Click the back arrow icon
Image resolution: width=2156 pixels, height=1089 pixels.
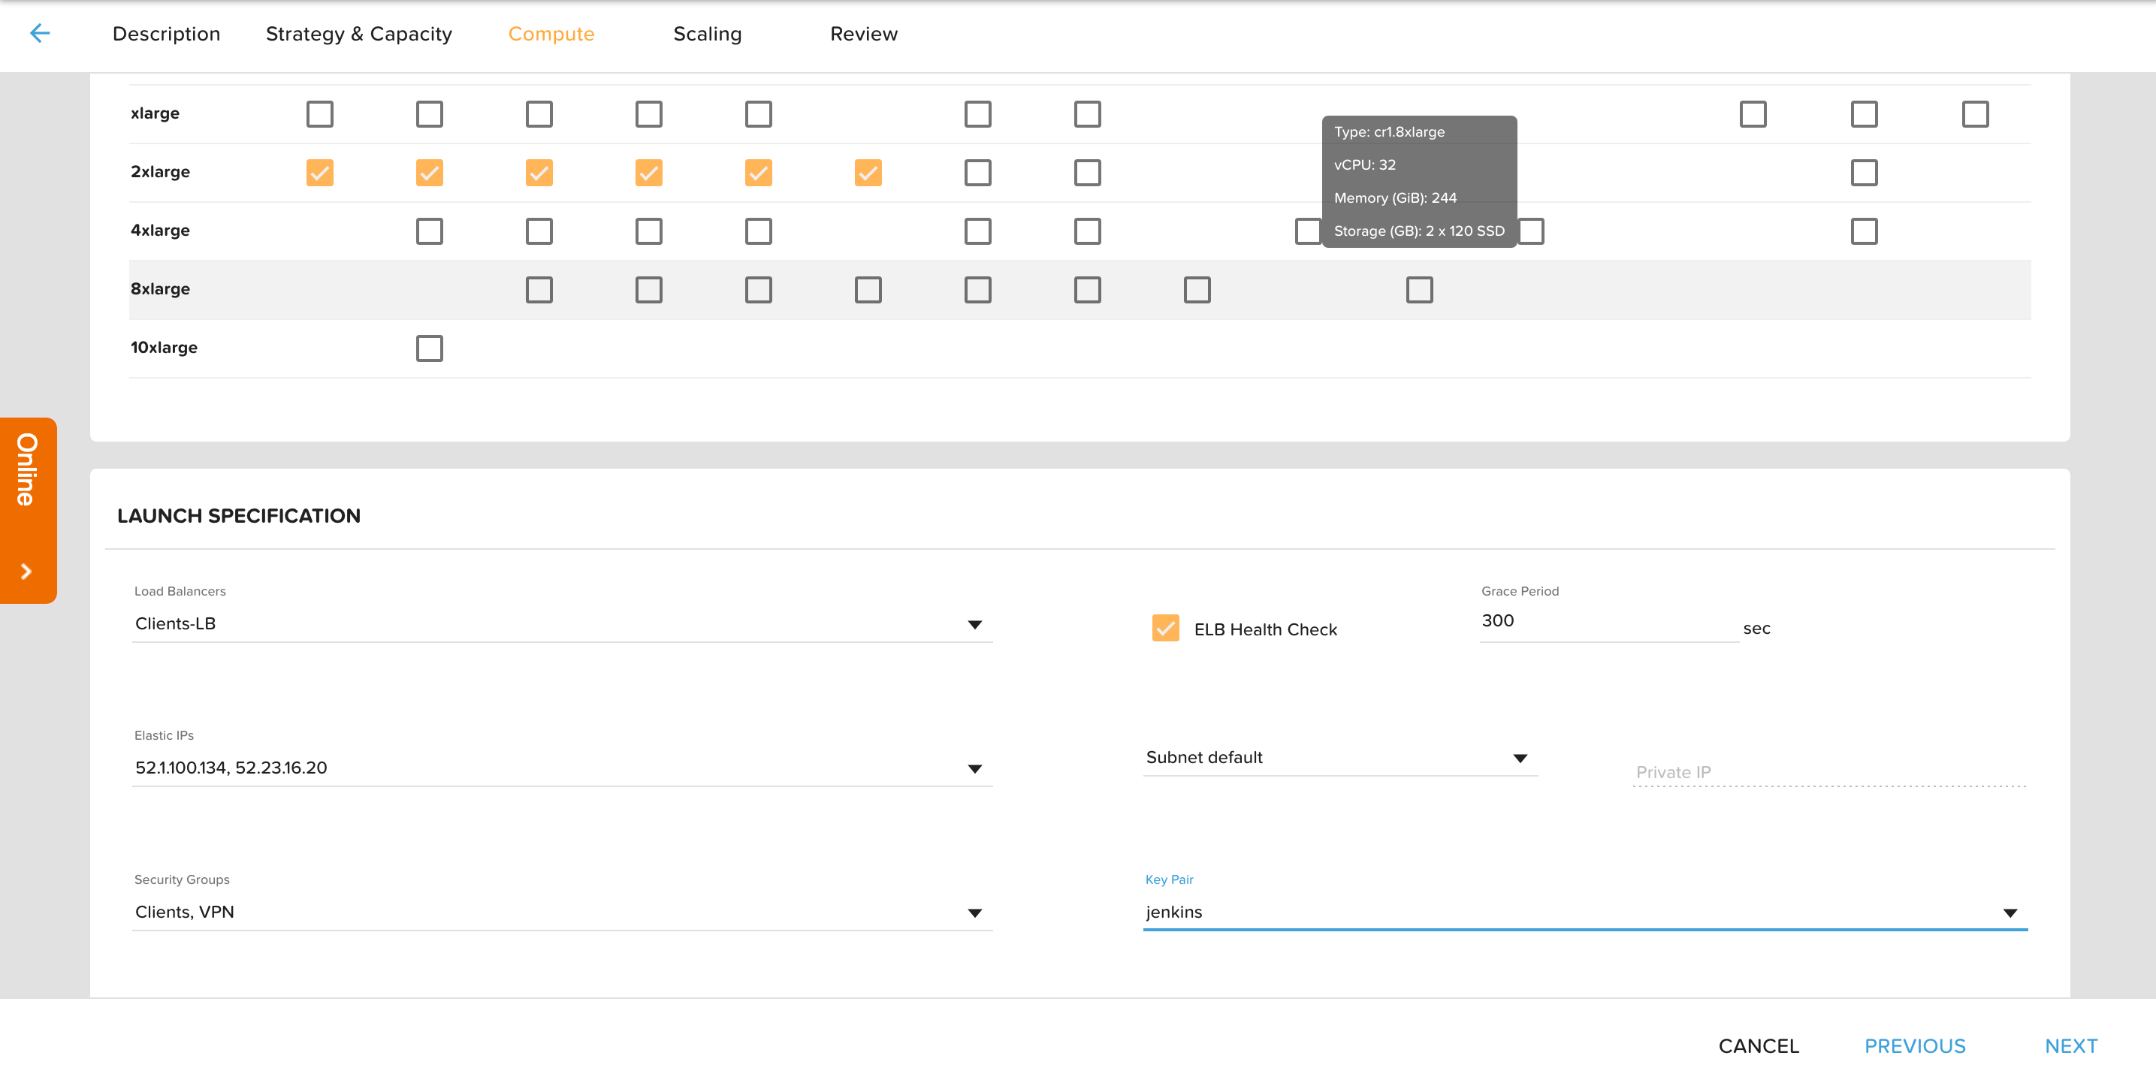coord(40,34)
